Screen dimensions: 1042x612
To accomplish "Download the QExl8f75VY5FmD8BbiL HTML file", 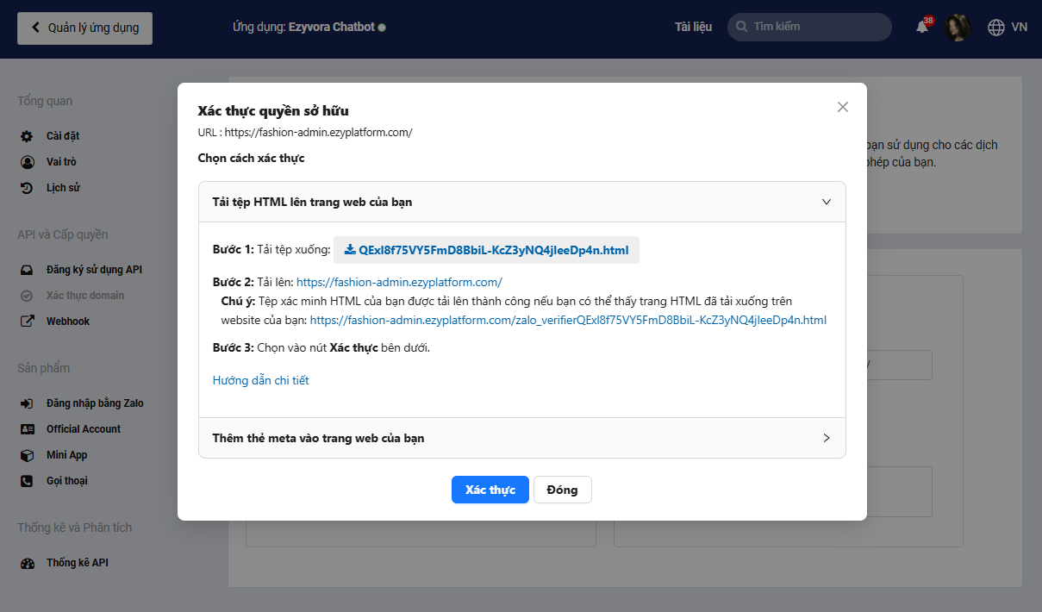I will click(487, 250).
